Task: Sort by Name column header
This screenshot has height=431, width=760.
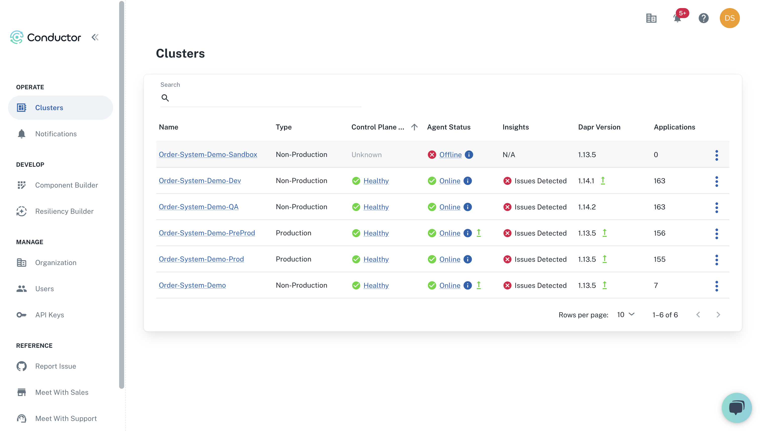Action: click(x=169, y=127)
